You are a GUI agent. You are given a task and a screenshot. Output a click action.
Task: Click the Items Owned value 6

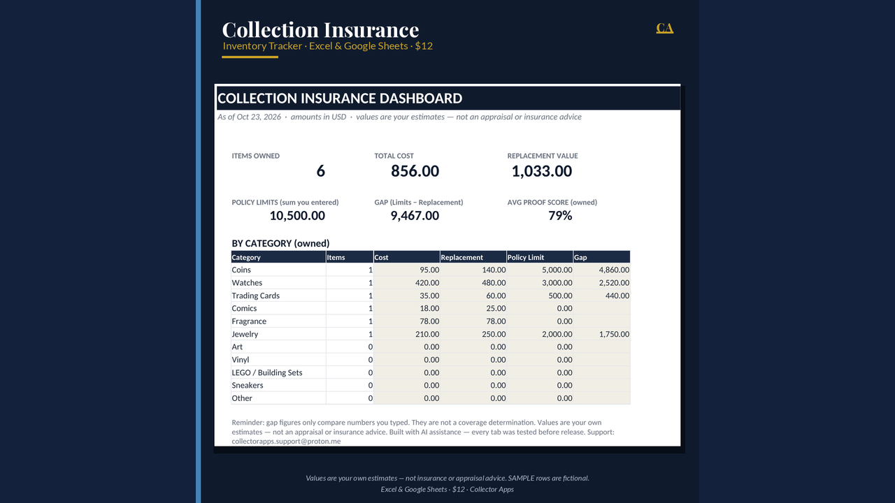tap(320, 171)
